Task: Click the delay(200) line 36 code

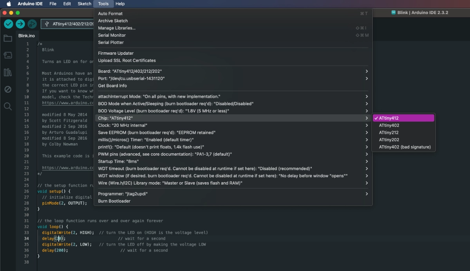Action: (x=55, y=250)
